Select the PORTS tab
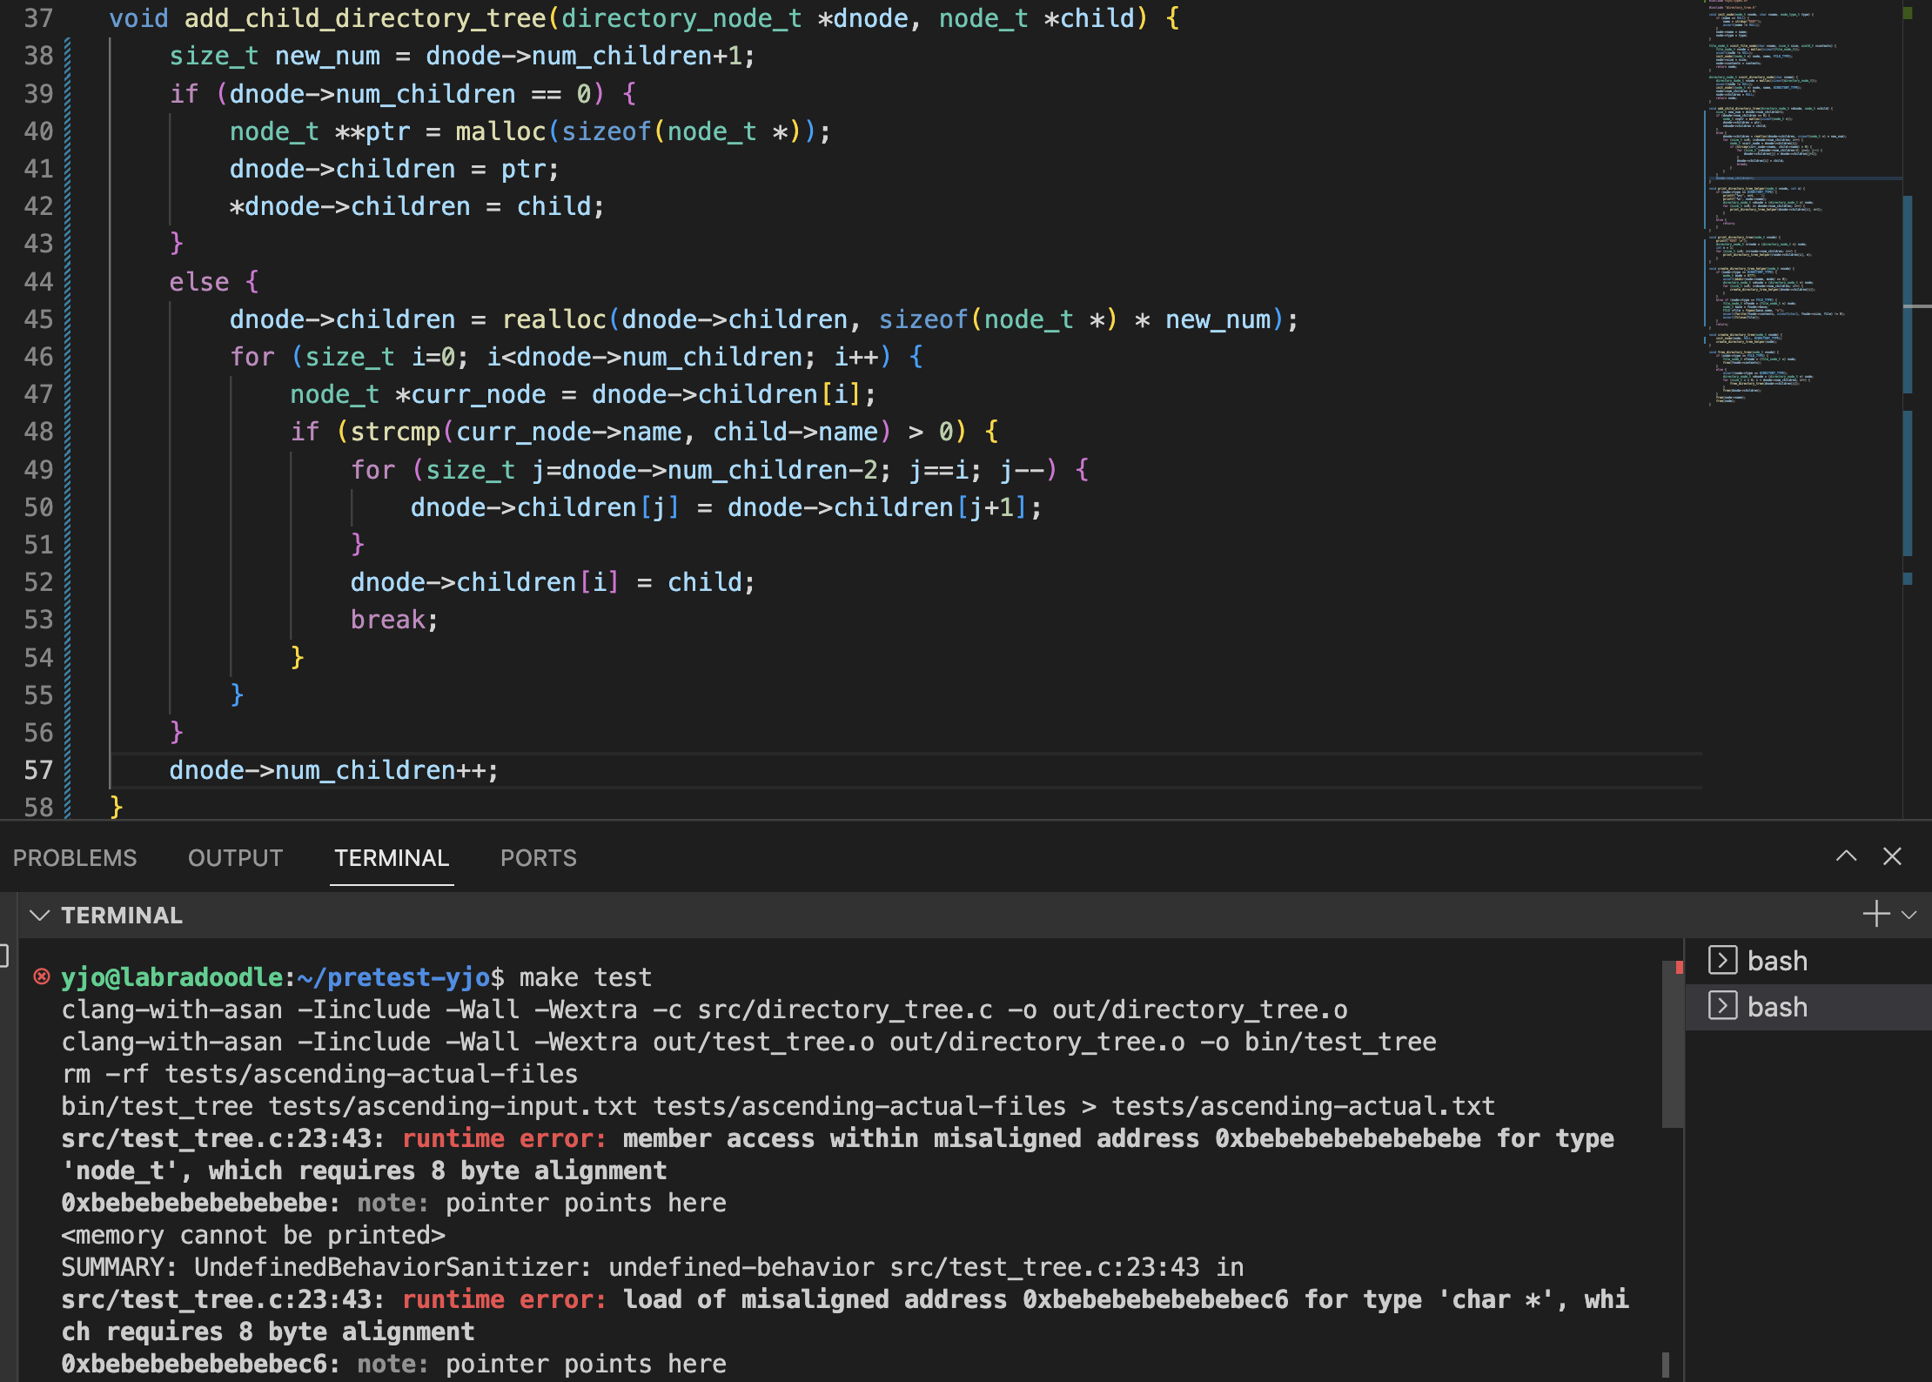 coord(538,858)
